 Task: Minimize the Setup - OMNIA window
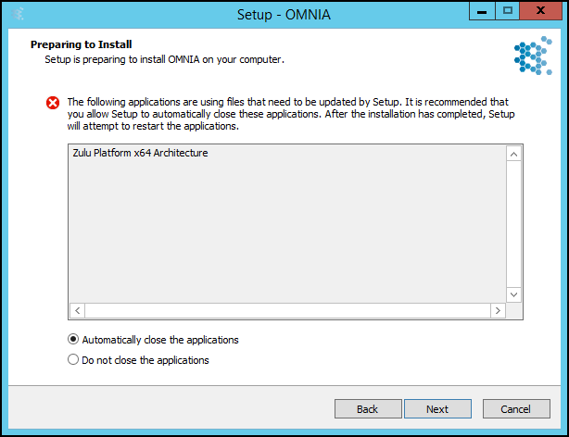tap(482, 11)
